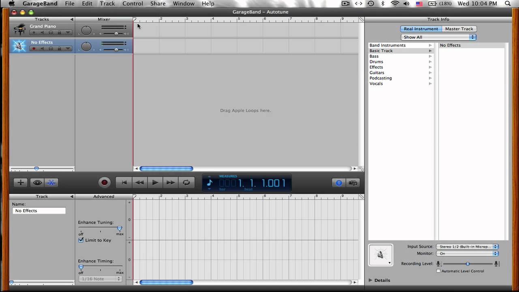Adjust the Enhance Timing slider
The height and width of the screenshot is (292, 519).
point(81,267)
